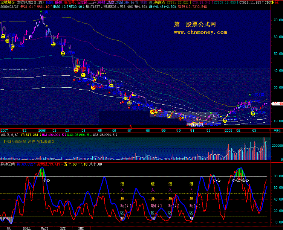Click the CT191:23.021 value
Image resolution: width=283 pixels, height=230 pixels.
[x=177, y=3]
